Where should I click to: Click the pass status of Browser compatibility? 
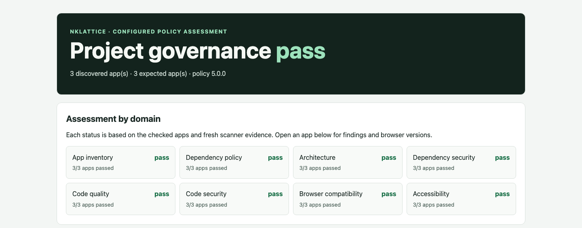389,194
